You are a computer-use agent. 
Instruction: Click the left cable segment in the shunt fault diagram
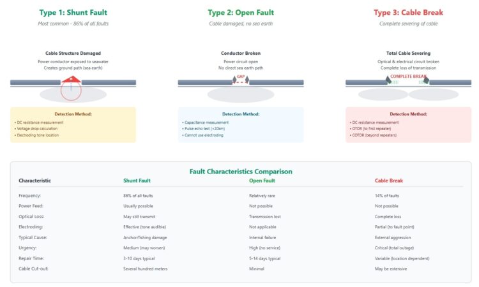(34, 82)
